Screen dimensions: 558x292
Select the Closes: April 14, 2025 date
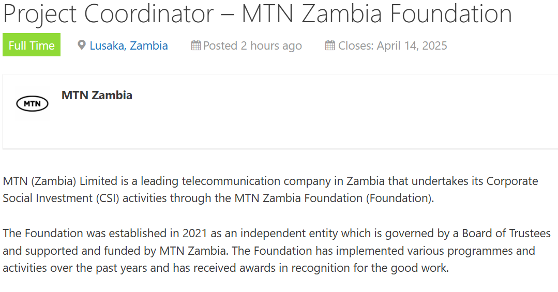393,45
